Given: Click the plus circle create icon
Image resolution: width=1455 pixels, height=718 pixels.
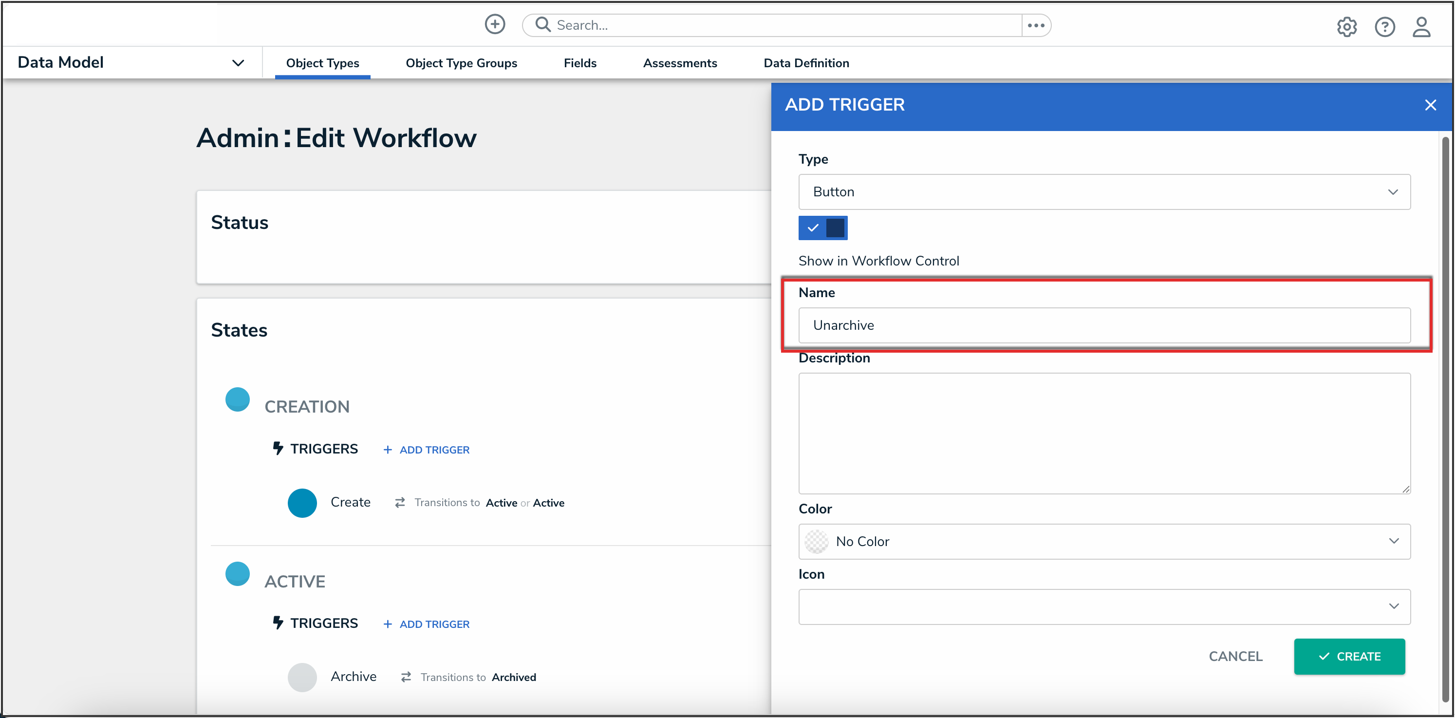Looking at the screenshot, I should pyautogui.click(x=495, y=25).
